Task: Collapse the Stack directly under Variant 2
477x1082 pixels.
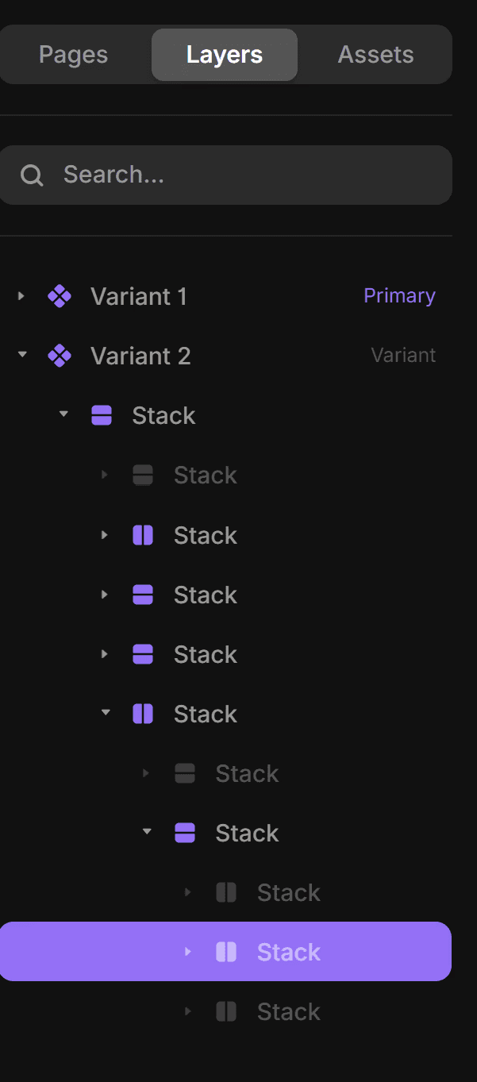Action: [x=63, y=415]
